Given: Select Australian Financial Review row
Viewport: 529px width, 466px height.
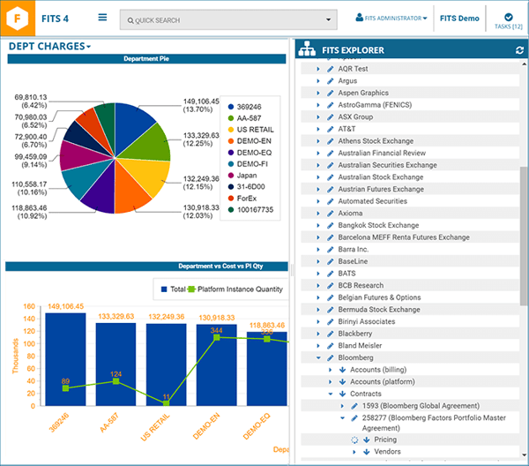Looking at the screenshot, I should point(410,153).
